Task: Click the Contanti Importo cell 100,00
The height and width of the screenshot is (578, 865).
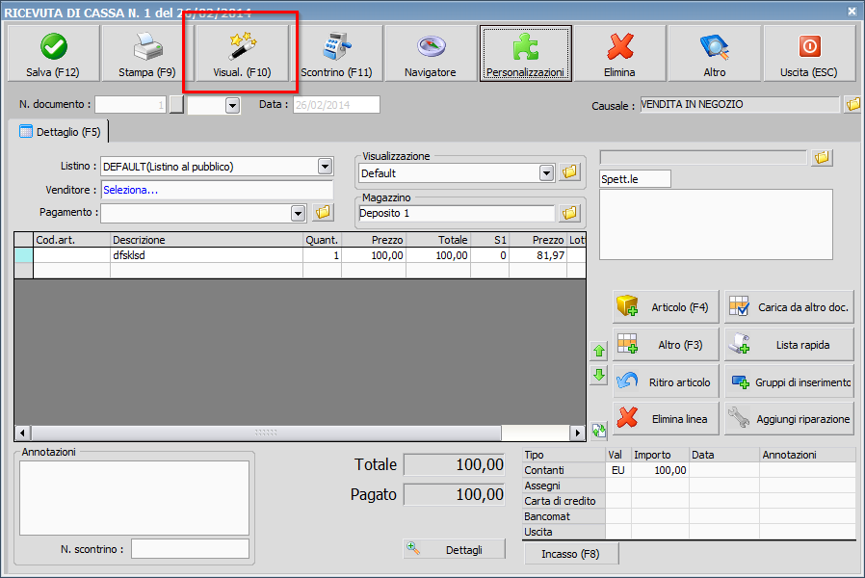Action: pos(661,470)
